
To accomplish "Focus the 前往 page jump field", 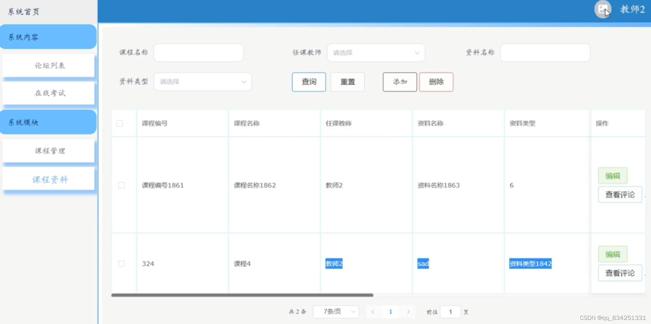I will [450, 312].
